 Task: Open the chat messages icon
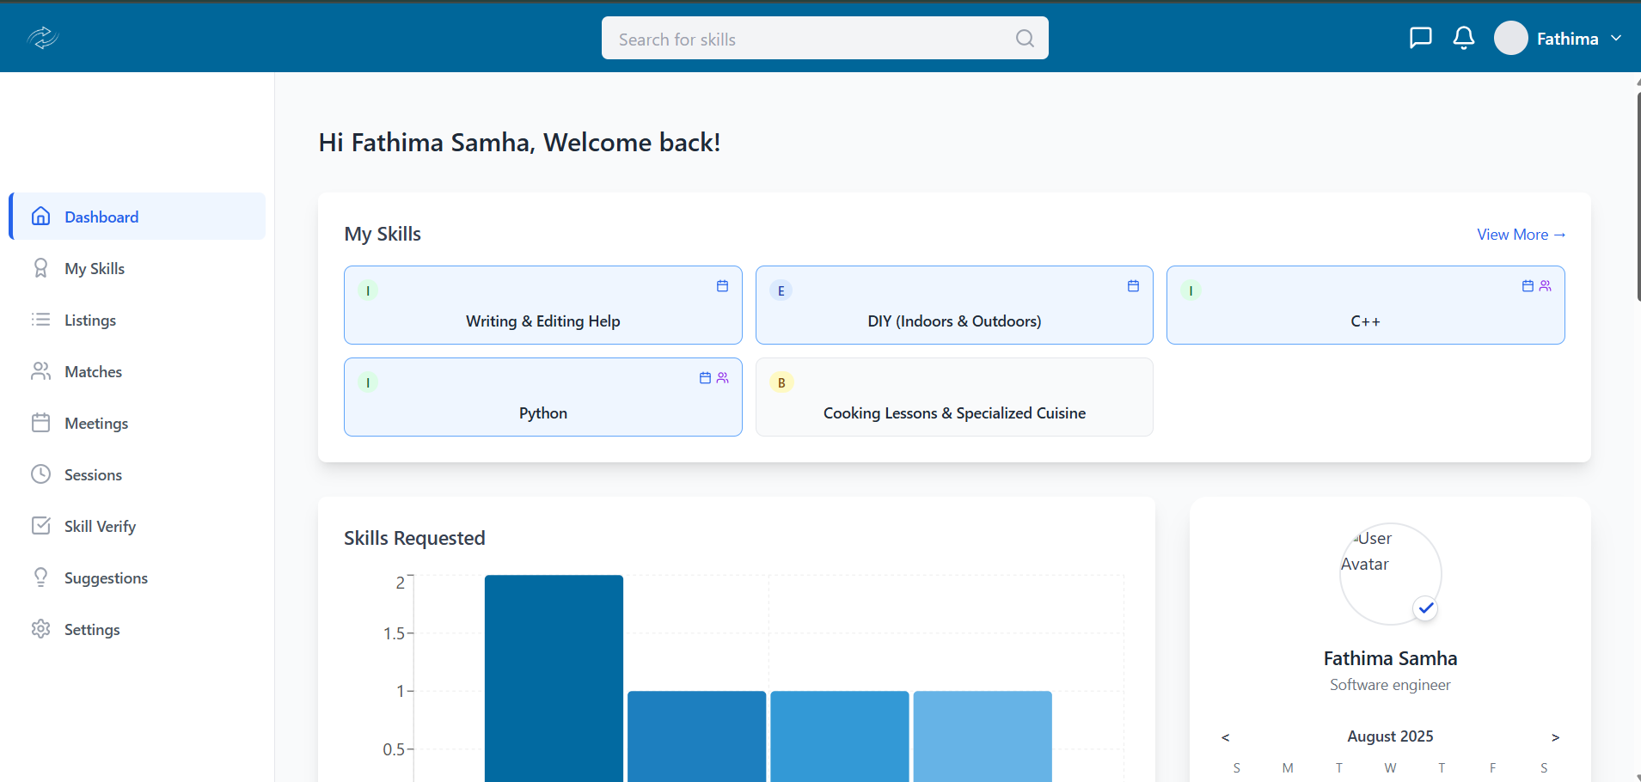pyautogui.click(x=1420, y=38)
